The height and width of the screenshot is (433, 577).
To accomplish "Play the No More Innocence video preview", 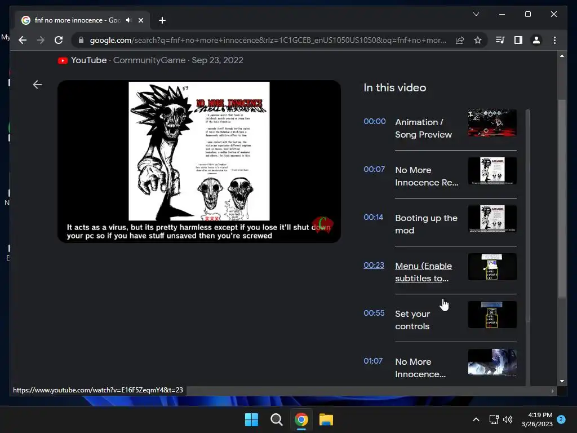I will (x=199, y=161).
